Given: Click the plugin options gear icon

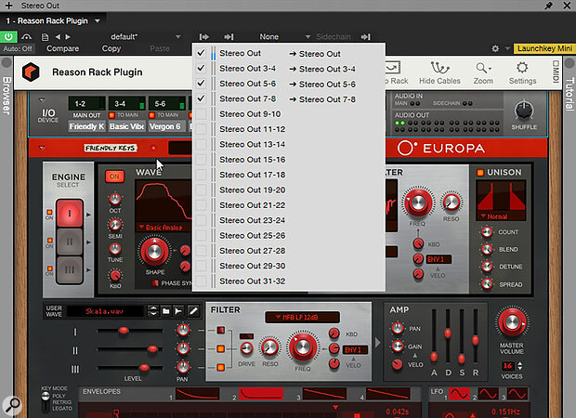Looking at the screenshot, I should [495, 48].
